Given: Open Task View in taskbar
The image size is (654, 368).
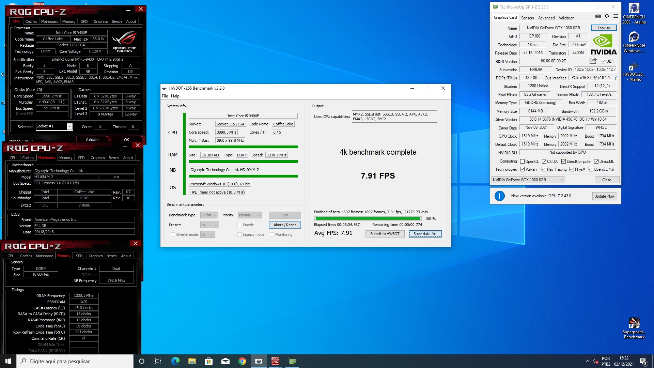Looking at the screenshot, I should point(158,361).
